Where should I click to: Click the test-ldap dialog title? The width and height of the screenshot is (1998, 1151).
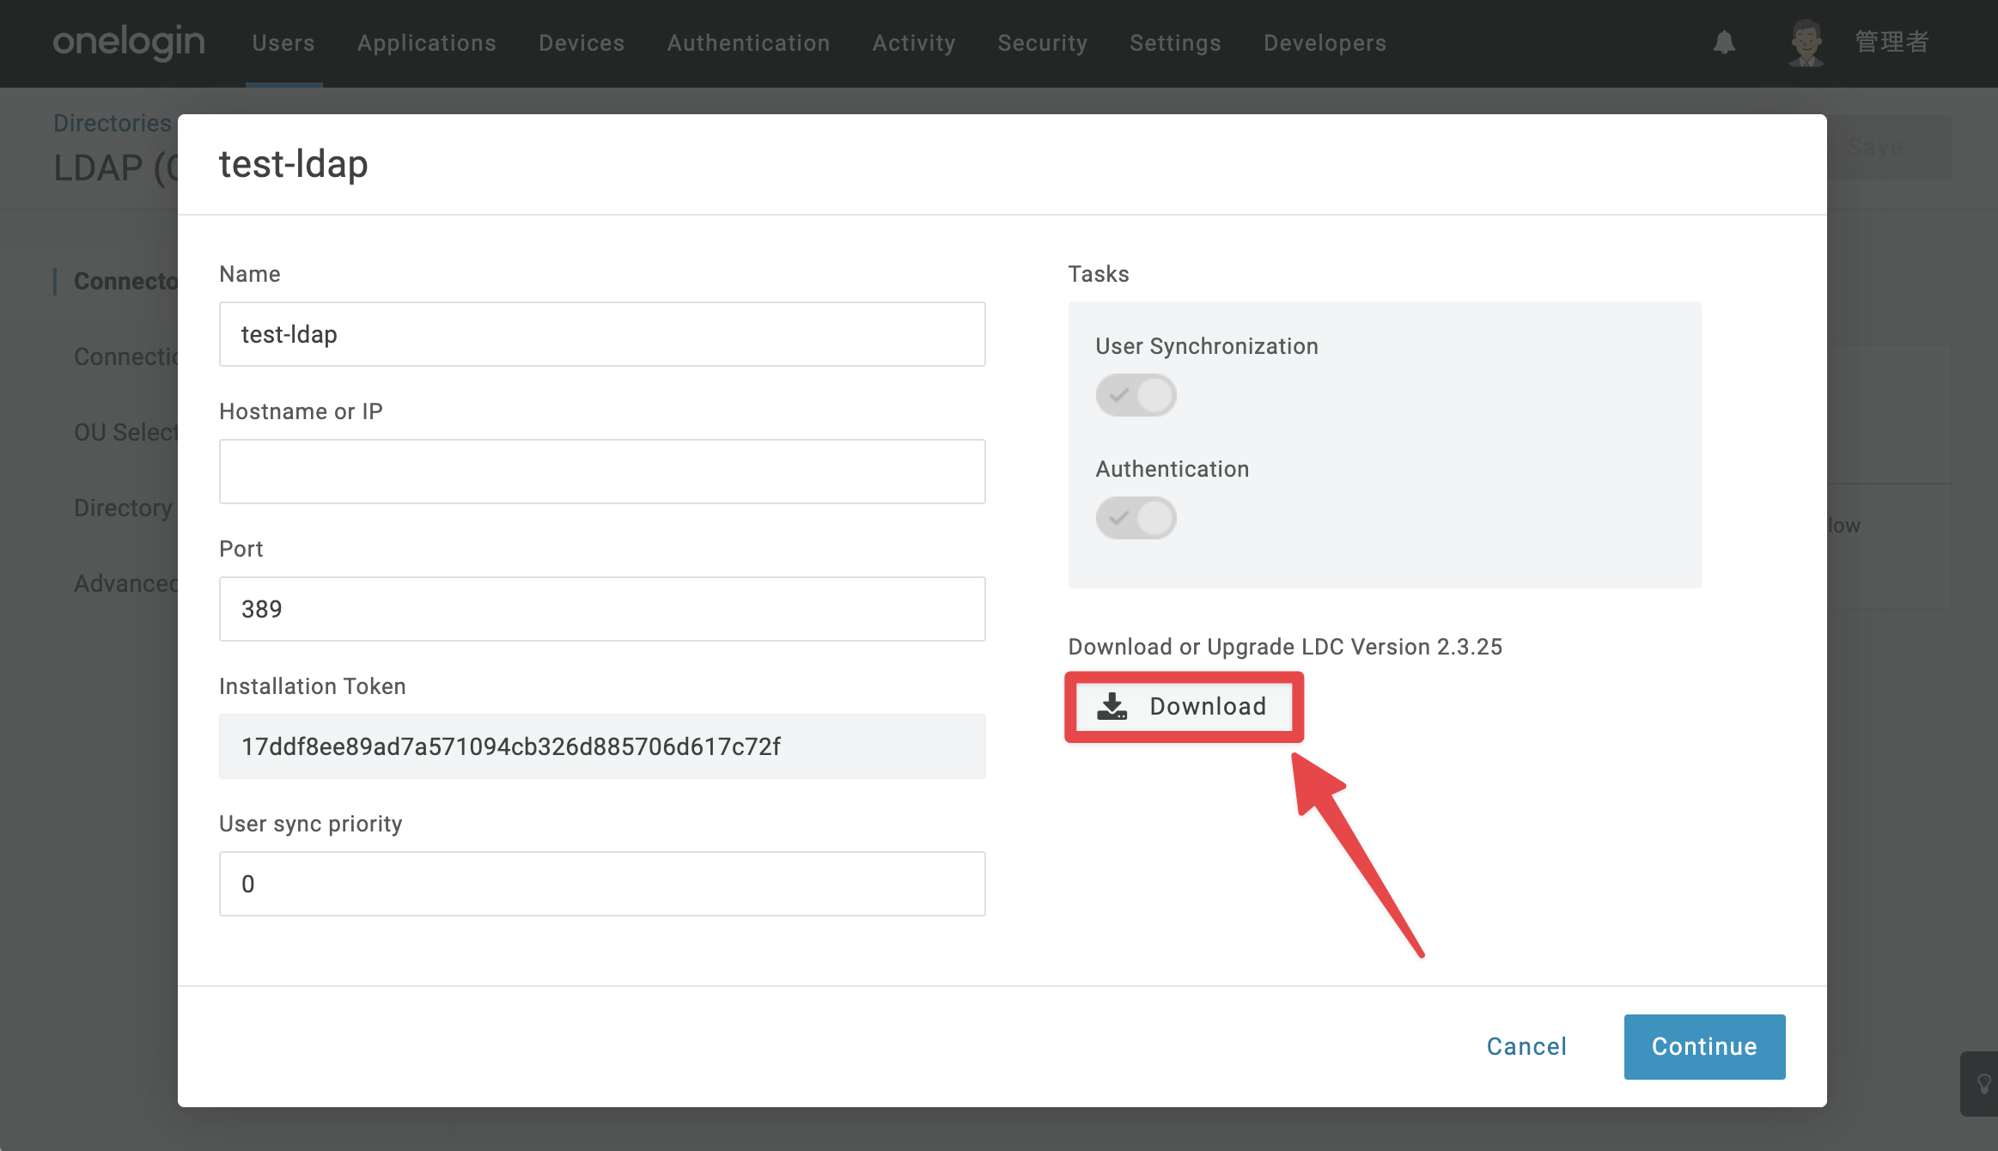click(294, 164)
